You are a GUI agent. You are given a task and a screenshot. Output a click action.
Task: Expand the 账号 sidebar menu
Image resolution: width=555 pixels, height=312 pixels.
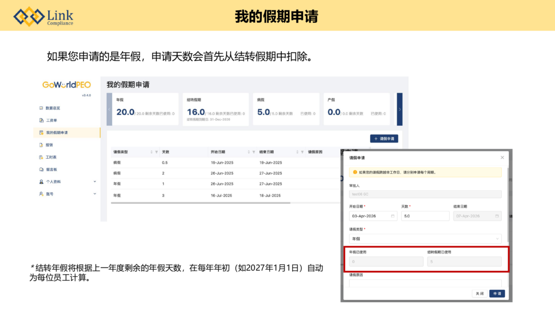point(94,194)
